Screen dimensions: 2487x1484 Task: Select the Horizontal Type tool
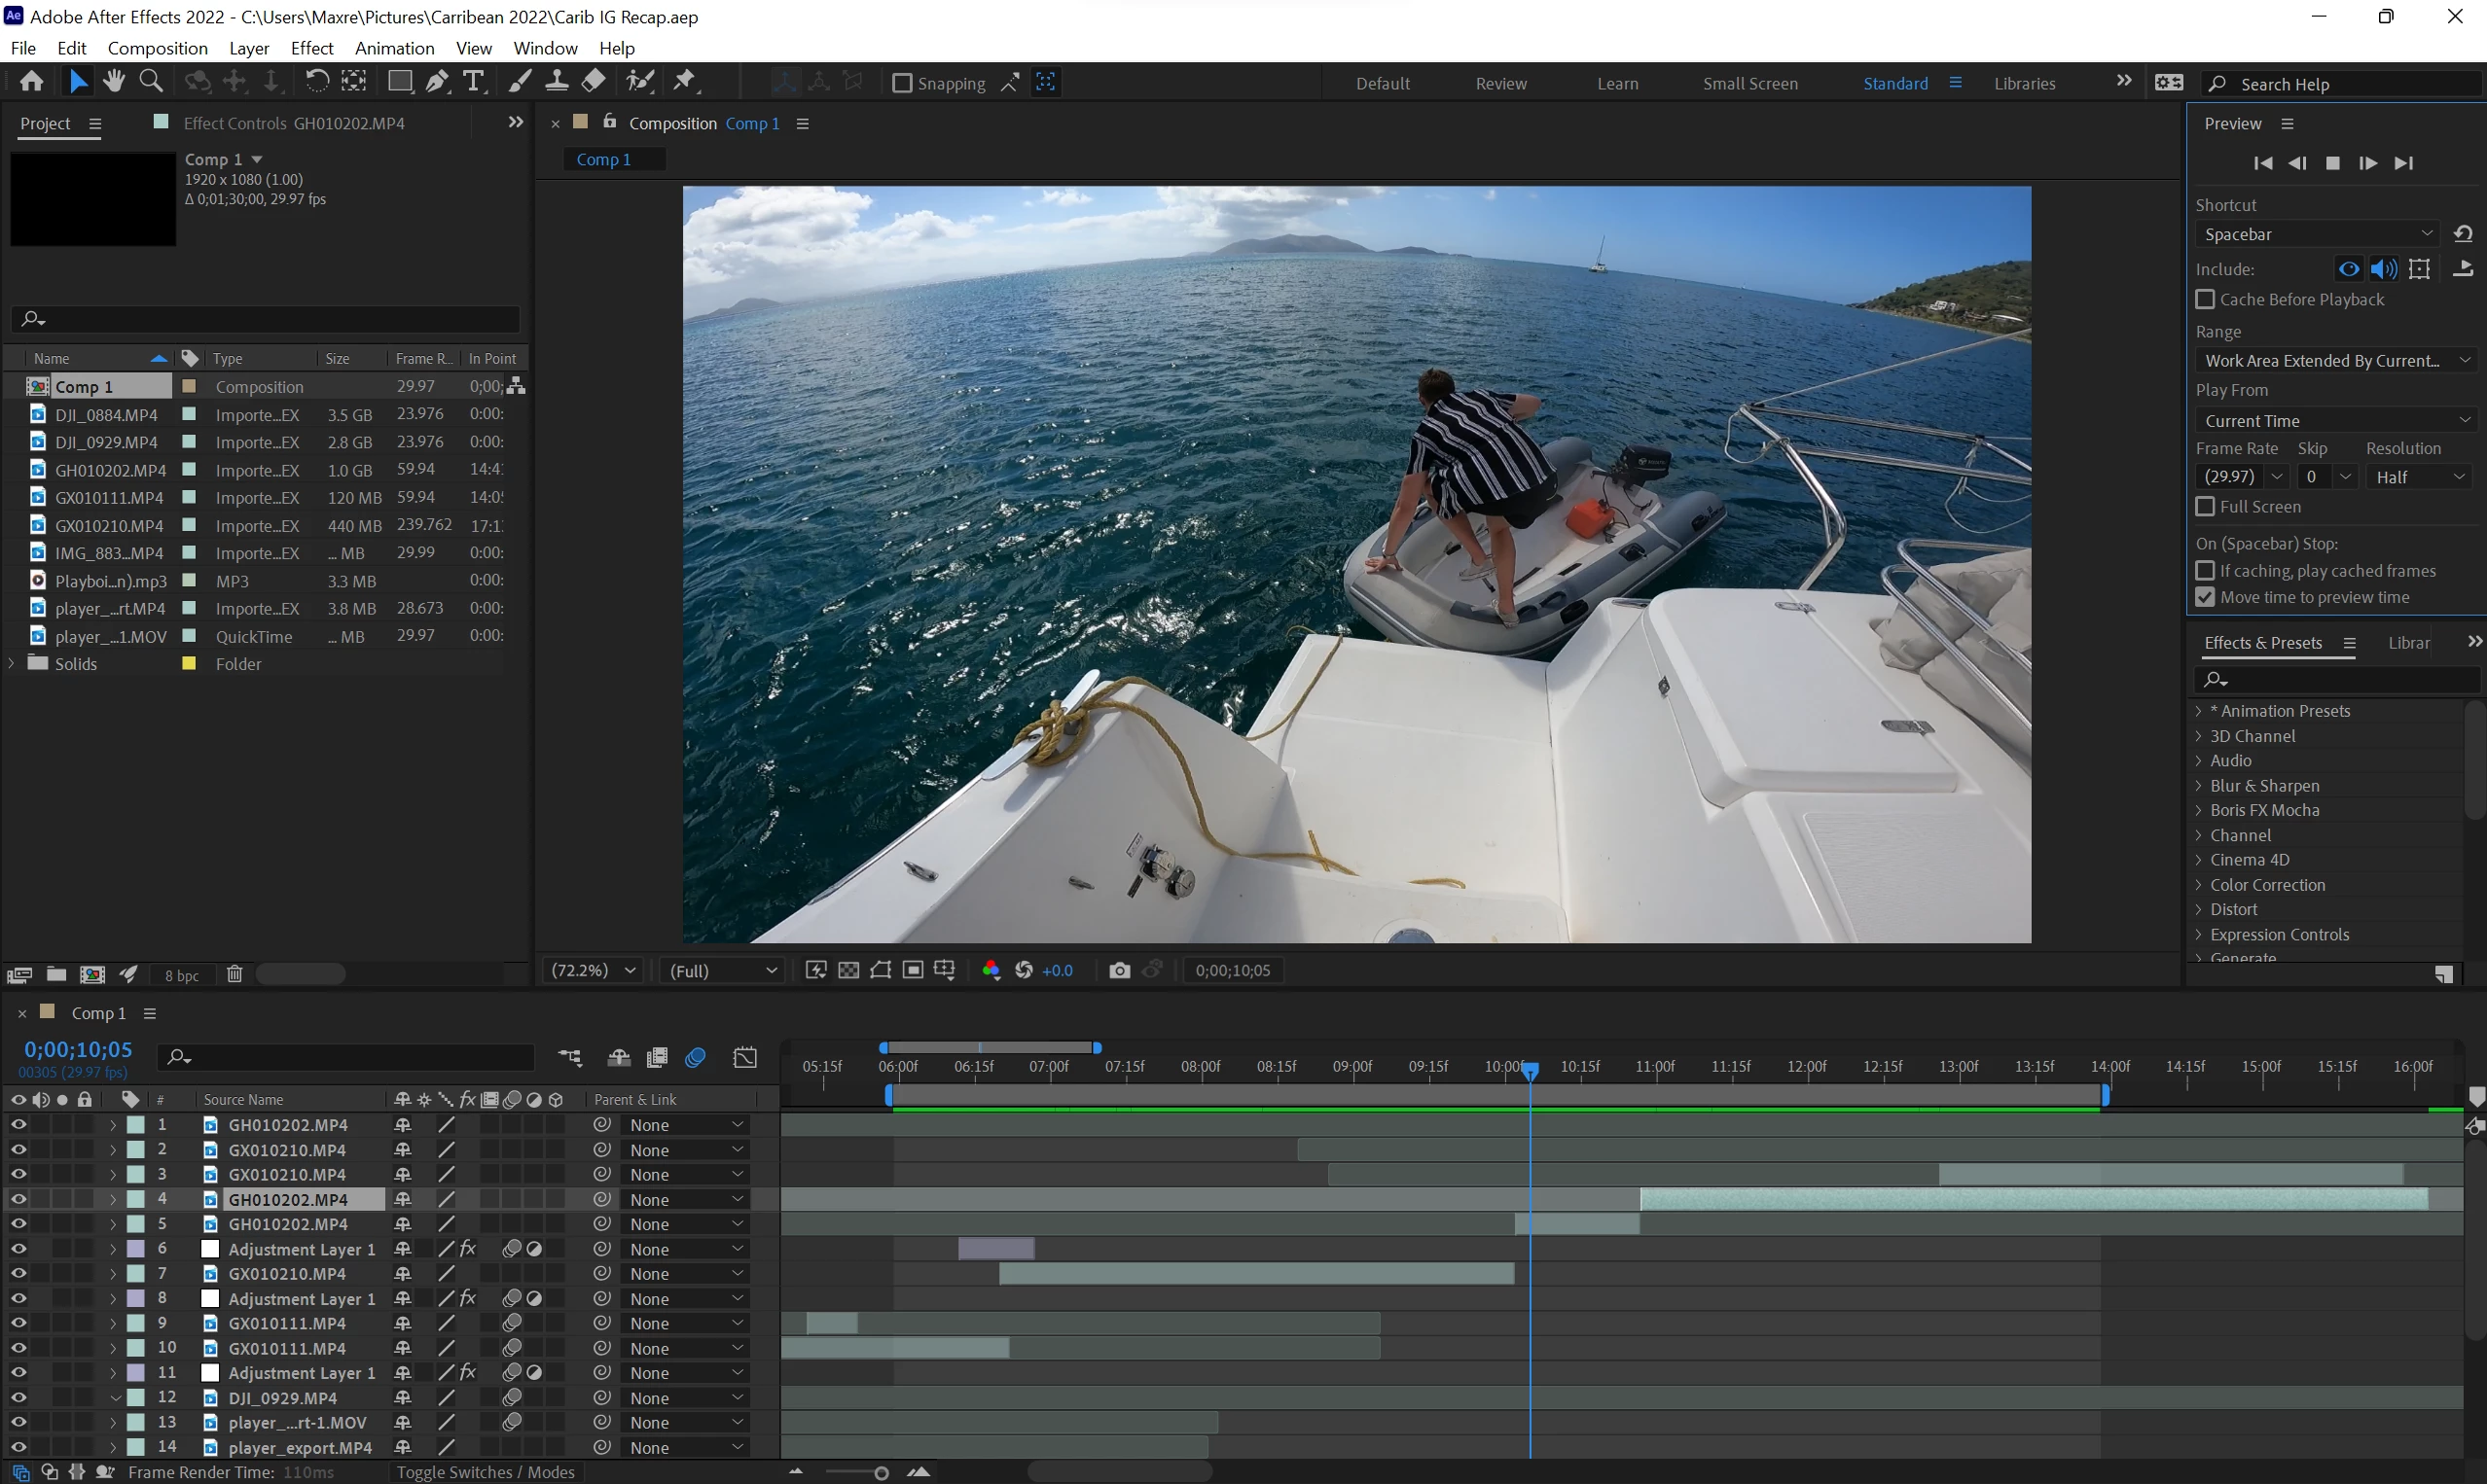474,82
